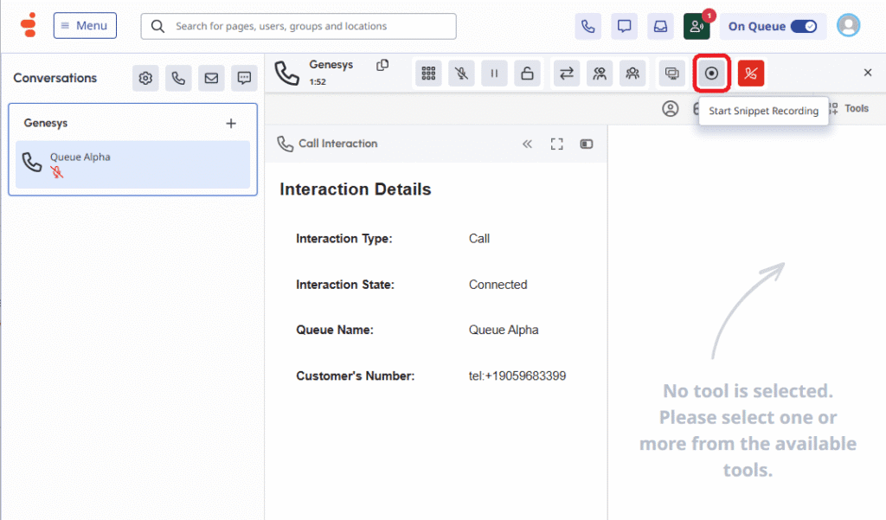886x520 pixels.
Task: Collapse the Call Interaction panel
Action: point(527,144)
